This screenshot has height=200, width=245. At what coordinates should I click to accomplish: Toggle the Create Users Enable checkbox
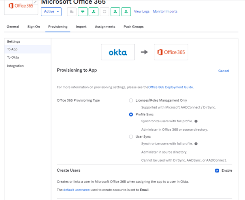pos(217,170)
